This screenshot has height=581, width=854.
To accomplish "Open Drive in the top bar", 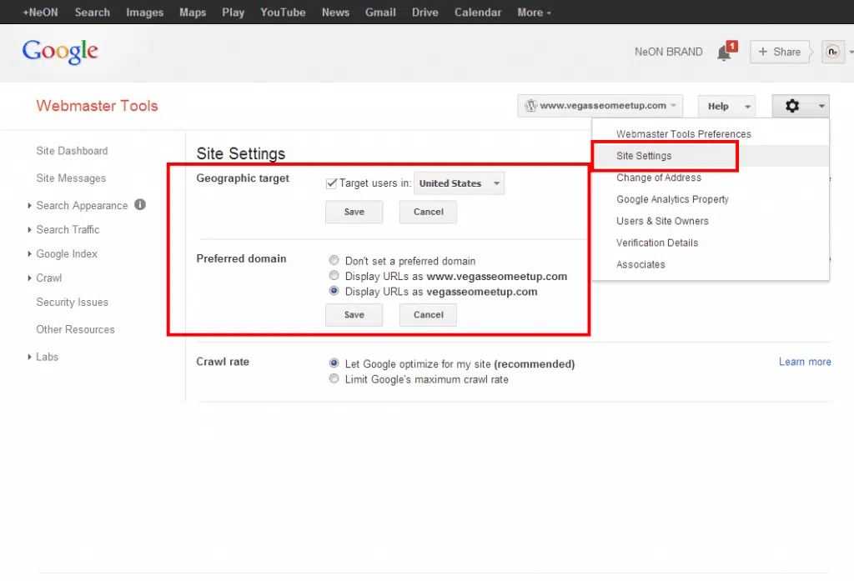I will click(424, 12).
